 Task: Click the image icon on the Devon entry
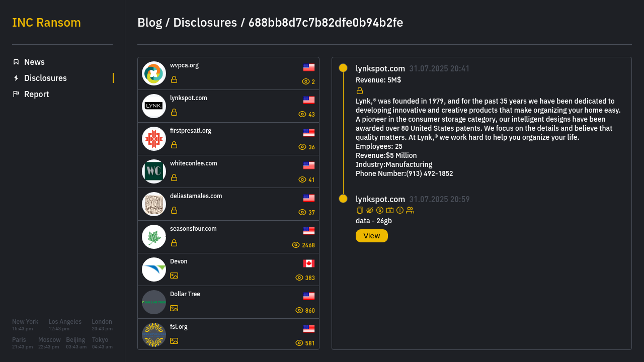174,276
